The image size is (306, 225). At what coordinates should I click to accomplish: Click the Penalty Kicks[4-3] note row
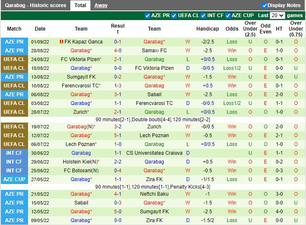153,187
